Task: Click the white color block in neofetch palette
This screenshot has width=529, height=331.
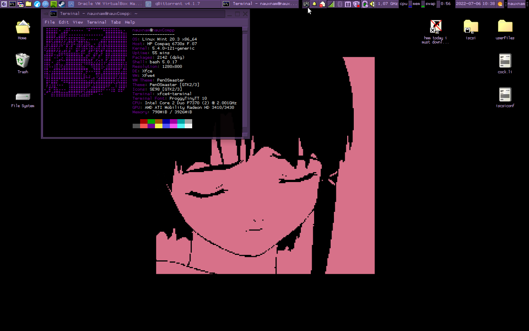Action: point(188,126)
